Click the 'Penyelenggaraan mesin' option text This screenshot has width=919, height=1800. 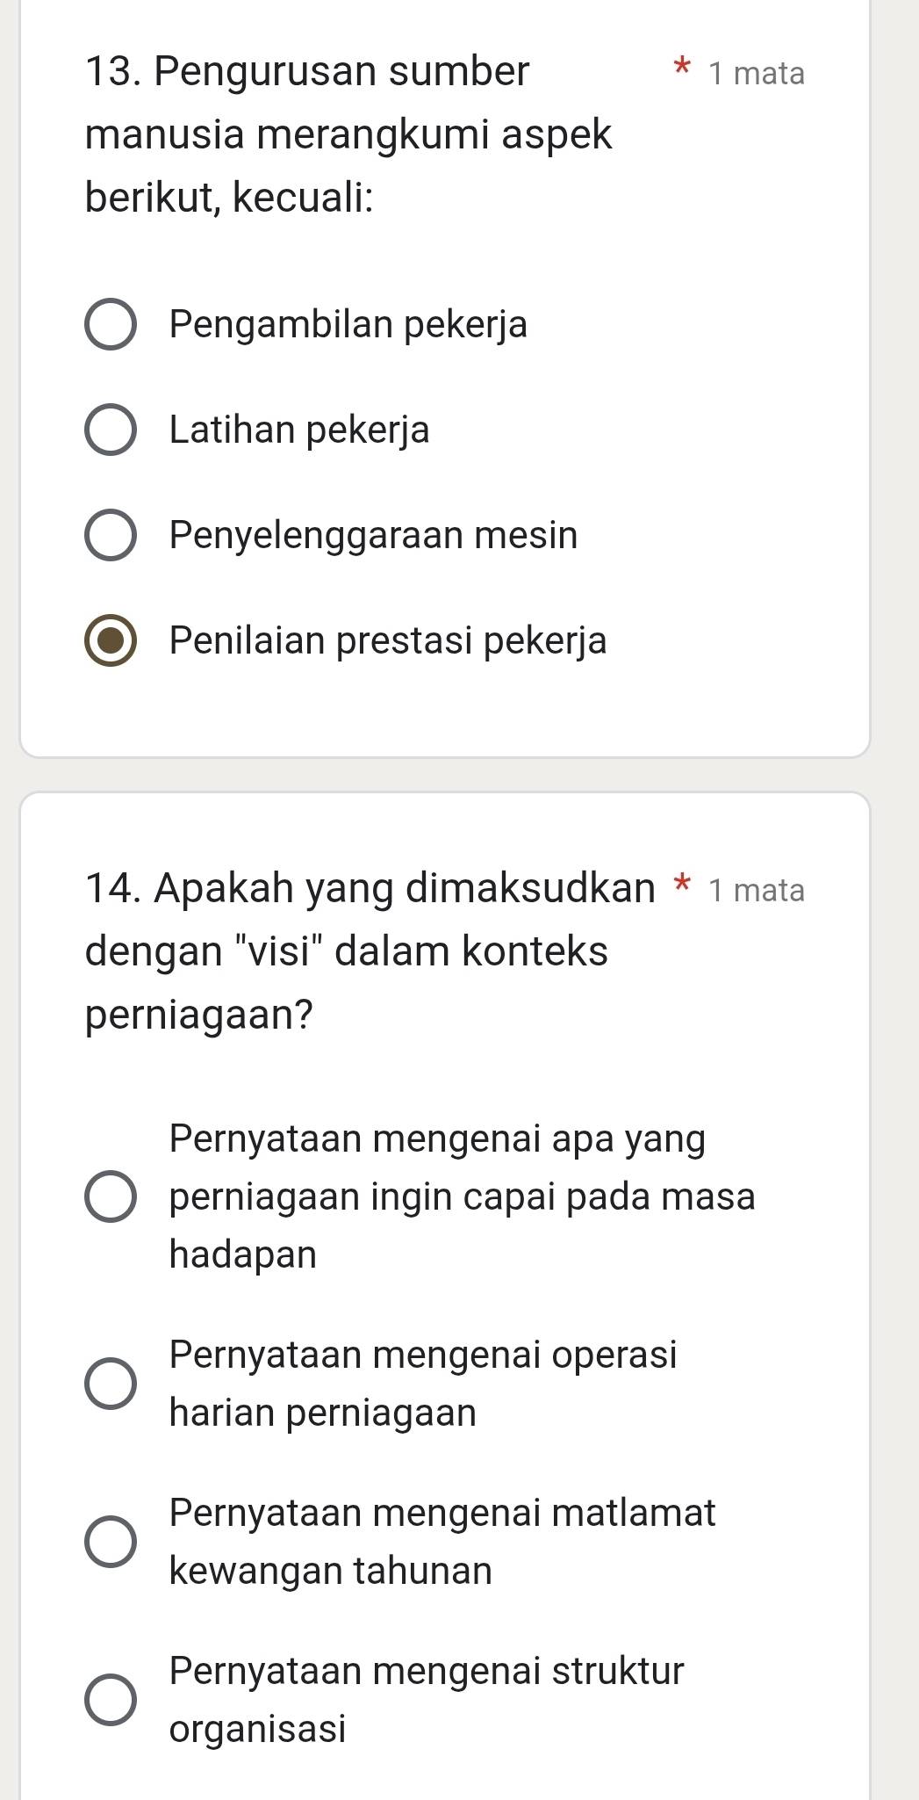point(374,535)
